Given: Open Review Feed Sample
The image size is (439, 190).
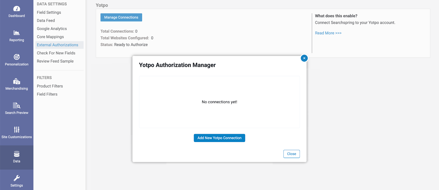Looking at the screenshot, I should point(55,61).
